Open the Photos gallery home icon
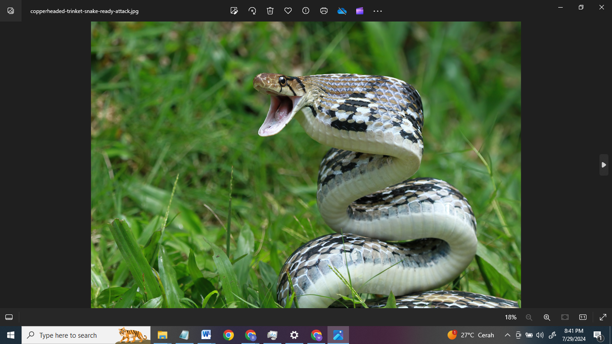The width and height of the screenshot is (612, 344). tap(11, 11)
